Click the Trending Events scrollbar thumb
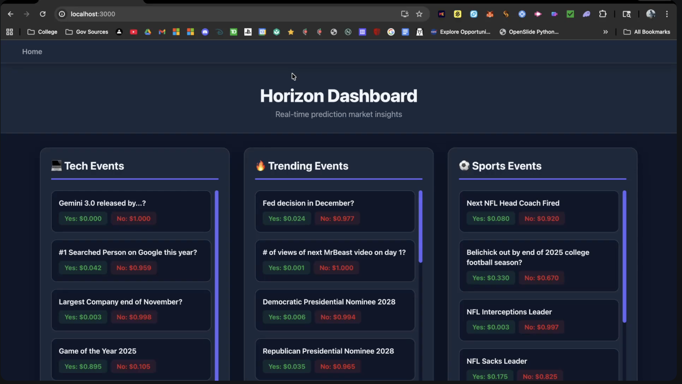 420,227
